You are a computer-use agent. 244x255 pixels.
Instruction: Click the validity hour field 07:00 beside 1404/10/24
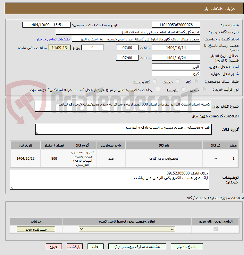click(x=127, y=58)
